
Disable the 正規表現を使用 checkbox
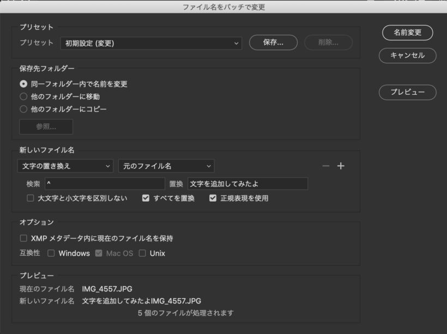coord(213,198)
